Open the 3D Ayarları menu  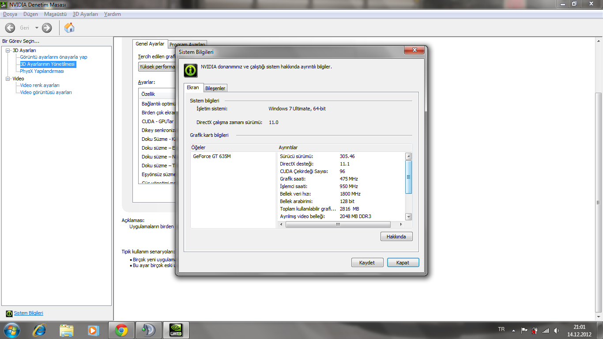click(x=85, y=14)
